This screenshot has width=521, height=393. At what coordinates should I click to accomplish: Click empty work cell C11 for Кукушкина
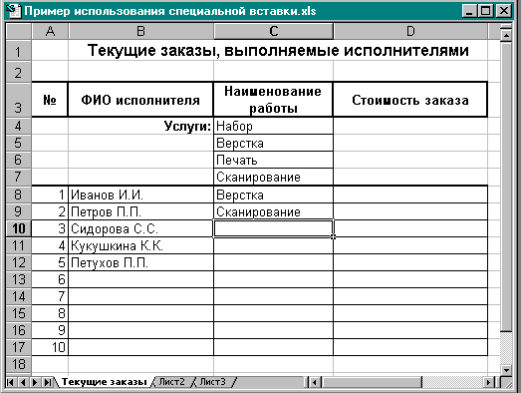(273, 245)
